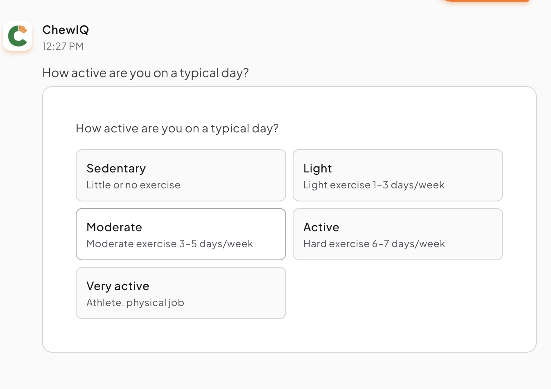Pick the Very active athlete option

click(x=181, y=293)
